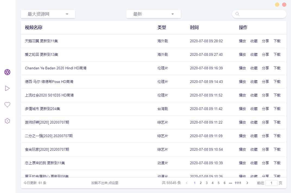
Task: Open the 最新 sort dropdown
Action: pyautogui.click(x=154, y=14)
